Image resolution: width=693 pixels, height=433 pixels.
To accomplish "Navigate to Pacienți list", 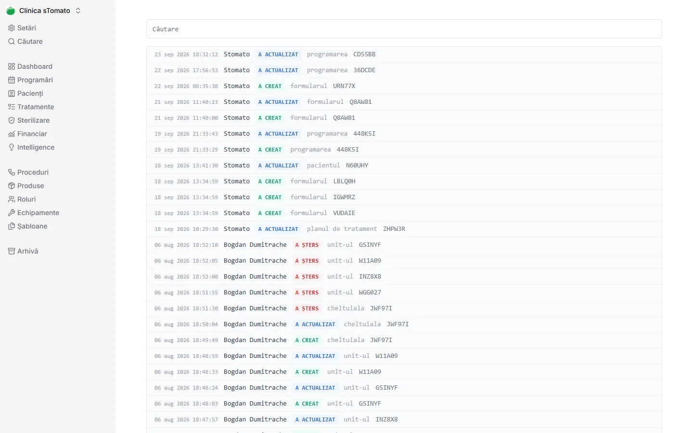I will [x=58, y=93].
